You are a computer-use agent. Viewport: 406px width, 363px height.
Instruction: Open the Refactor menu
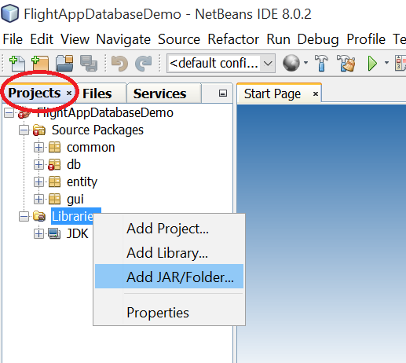coord(233,39)
